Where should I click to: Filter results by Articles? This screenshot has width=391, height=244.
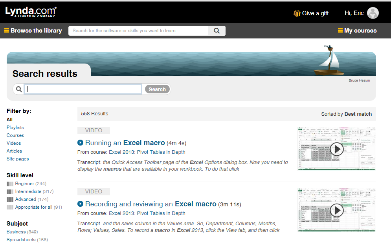14,151
